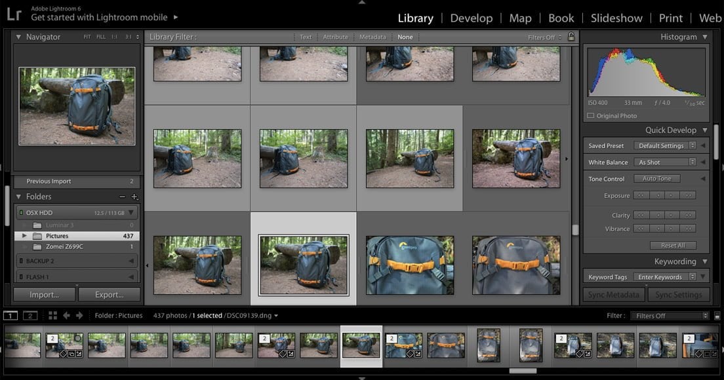Collapse the Quick Develop panel
The width and height of the screenshot is (724, 380).
705,130
